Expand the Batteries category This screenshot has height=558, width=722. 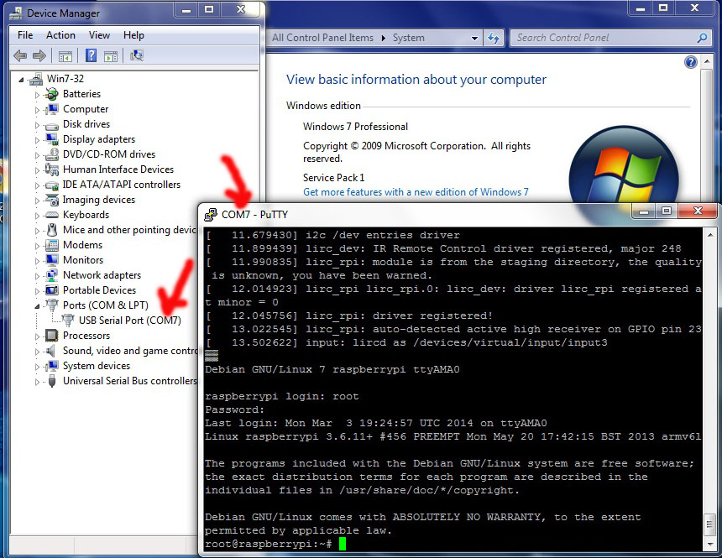click(37, 95)
